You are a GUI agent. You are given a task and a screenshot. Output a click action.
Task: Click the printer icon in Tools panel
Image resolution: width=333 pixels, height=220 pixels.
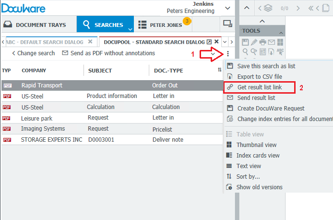[262, 42]
